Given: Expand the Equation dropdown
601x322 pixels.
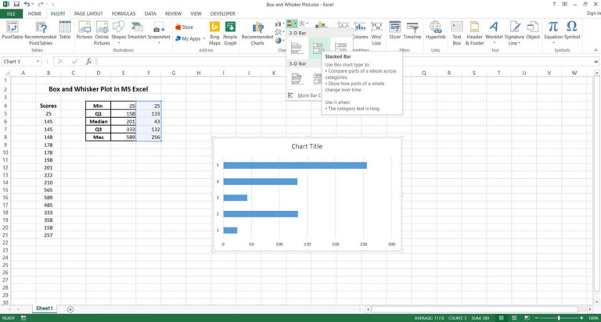Looking at the screenshot, I should (553, 43).
